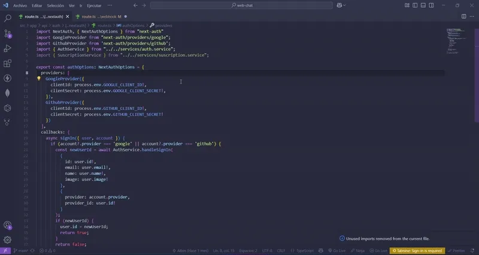
Task: Click the info icon on the notification
Action: click(342, 238)
